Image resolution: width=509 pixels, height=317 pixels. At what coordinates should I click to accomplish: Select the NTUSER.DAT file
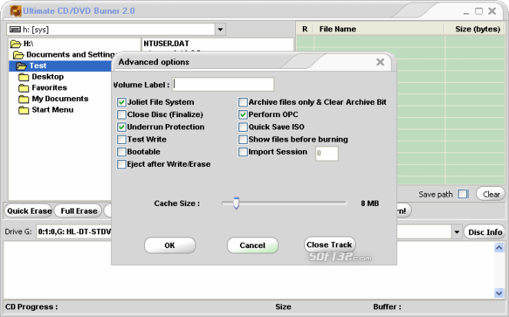[x=166, y=44]
